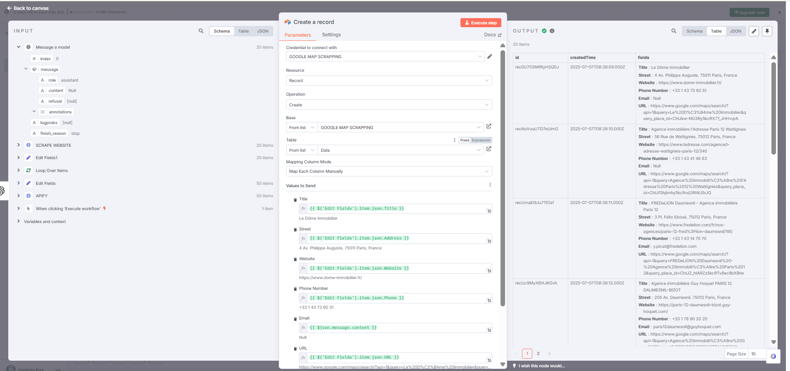Select output page 1

[x=527, y=353]
